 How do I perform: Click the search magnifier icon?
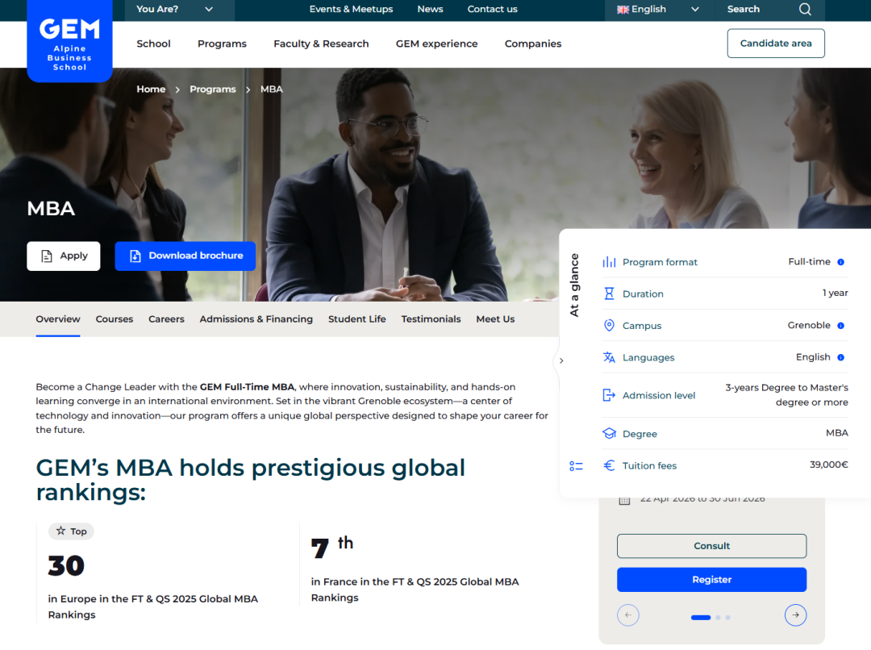pyautogui.click(x=805, y=10)
